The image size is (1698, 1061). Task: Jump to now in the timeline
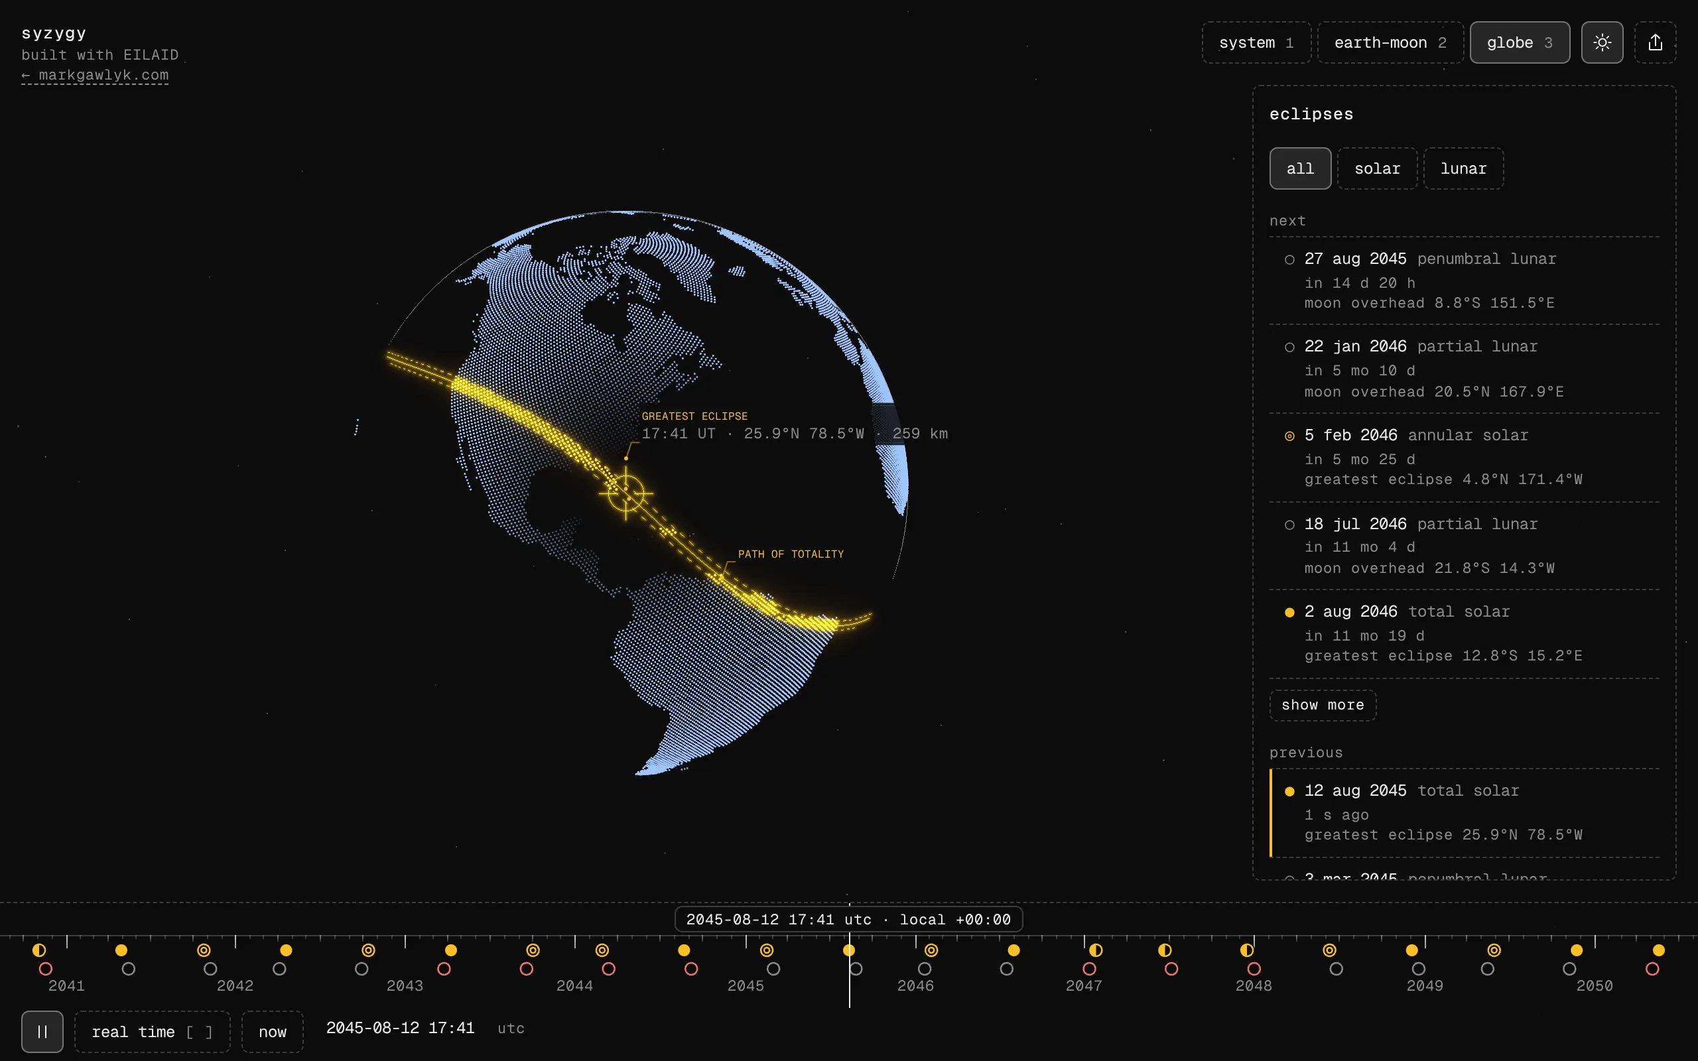coord(272,1032)
